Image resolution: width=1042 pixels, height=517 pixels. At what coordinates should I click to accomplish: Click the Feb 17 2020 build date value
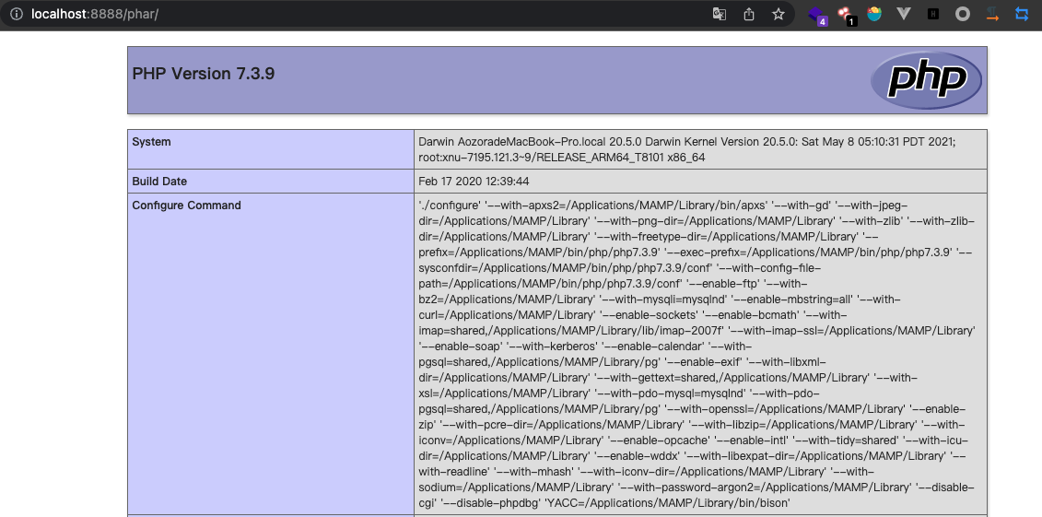[474, 182]
